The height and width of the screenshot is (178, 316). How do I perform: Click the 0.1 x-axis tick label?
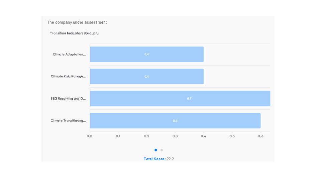click(x=118, y=136)
